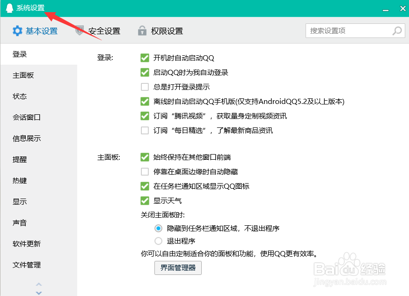Select 状态 in the sidebar
The height and width of the screenshot is (296, 409).
click(39, 96)
